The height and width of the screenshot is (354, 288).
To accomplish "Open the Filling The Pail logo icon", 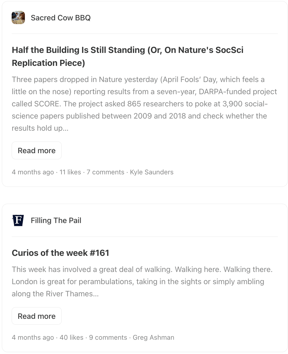I will click(x=18, y=220).
